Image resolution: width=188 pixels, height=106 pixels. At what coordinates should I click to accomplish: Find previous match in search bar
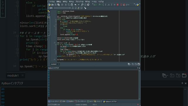click(x=76, y=8)
